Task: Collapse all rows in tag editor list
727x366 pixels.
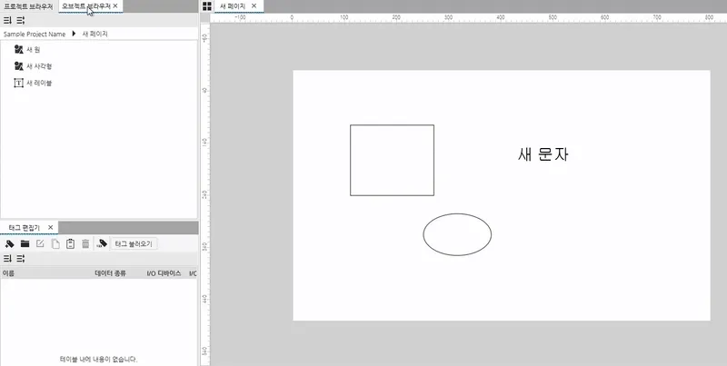Action: click(x=20, y=258)
